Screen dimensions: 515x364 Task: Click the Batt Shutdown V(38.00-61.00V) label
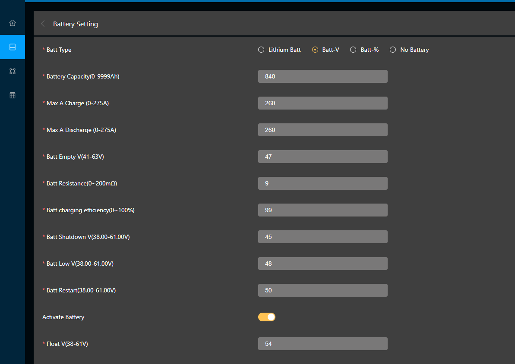[88, 237]
